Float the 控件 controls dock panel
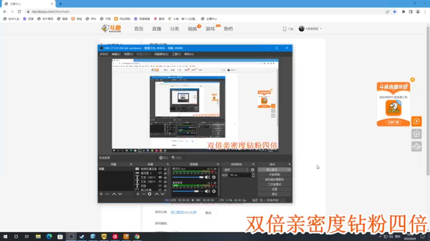430x241 pixels. click(289, 164)
